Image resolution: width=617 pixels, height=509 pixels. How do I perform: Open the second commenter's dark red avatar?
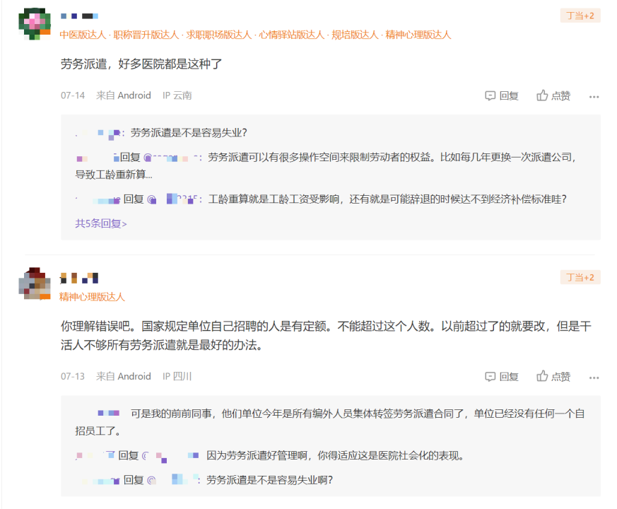click(34, 284)
